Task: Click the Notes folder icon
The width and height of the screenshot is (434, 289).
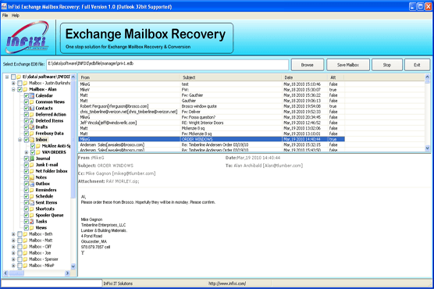Action: (x=32, y=177)
